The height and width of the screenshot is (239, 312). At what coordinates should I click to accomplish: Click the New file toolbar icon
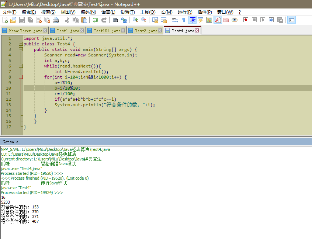point(5,20)
